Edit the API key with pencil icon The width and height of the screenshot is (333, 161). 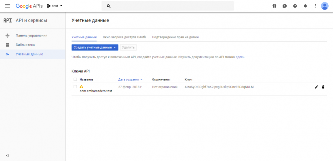[x=316, y=87]
